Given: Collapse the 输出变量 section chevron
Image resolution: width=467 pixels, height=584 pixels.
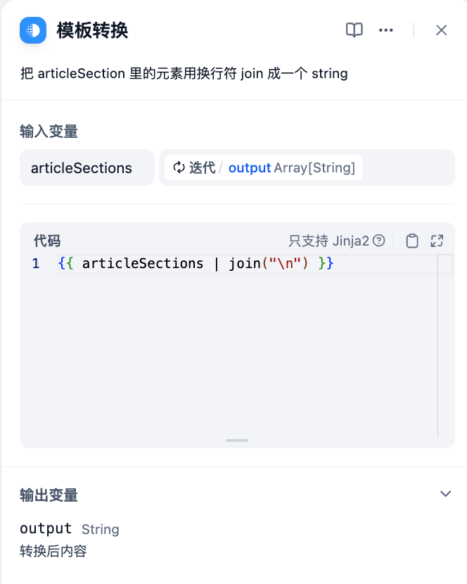Looking at the screenshot, I should pos(445,494).
